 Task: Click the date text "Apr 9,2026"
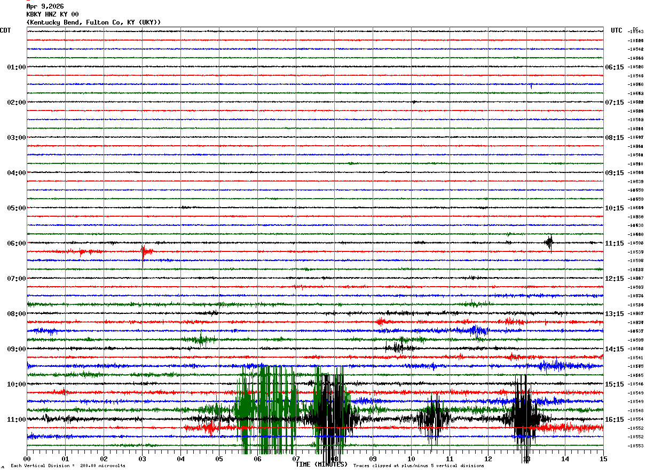(45, 6)
